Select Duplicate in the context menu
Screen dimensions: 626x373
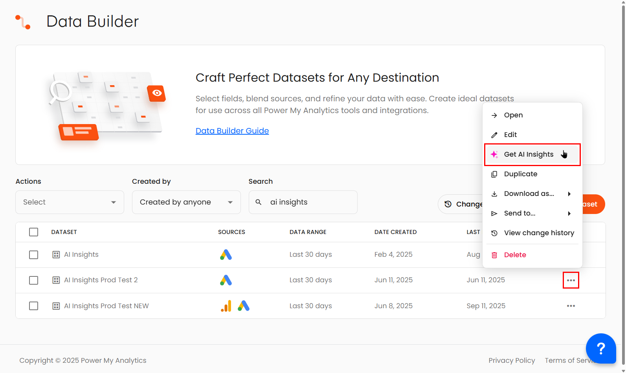[520, 174]
